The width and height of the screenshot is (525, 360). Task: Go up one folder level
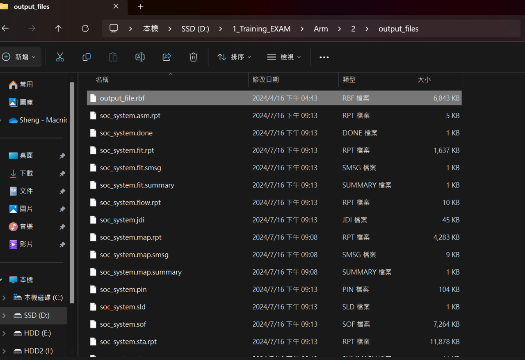coord(58,29)
